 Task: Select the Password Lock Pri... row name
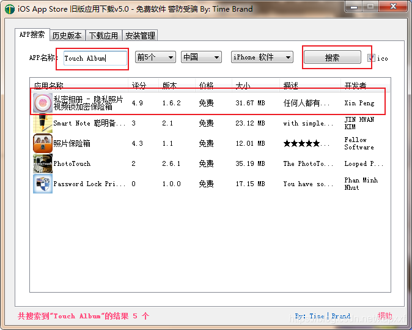[x=89, y=184]
